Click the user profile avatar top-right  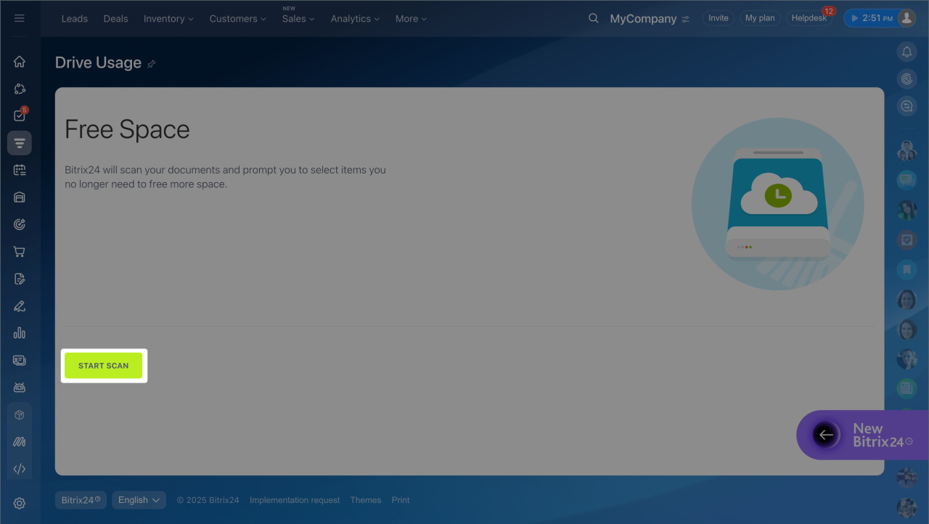coord(907,18)
